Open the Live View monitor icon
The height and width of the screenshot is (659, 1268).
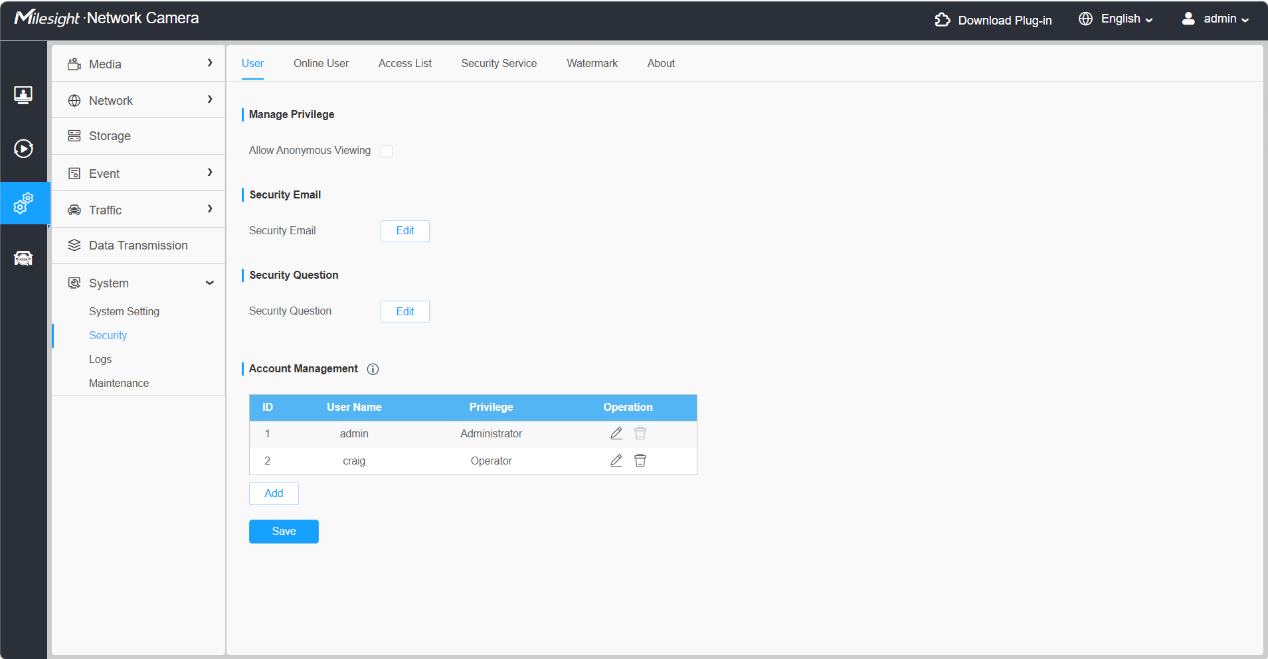[23, 95]
